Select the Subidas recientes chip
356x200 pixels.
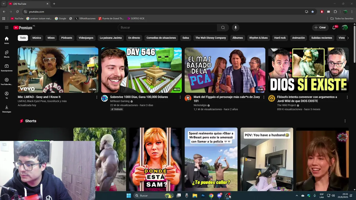point(322,38)
